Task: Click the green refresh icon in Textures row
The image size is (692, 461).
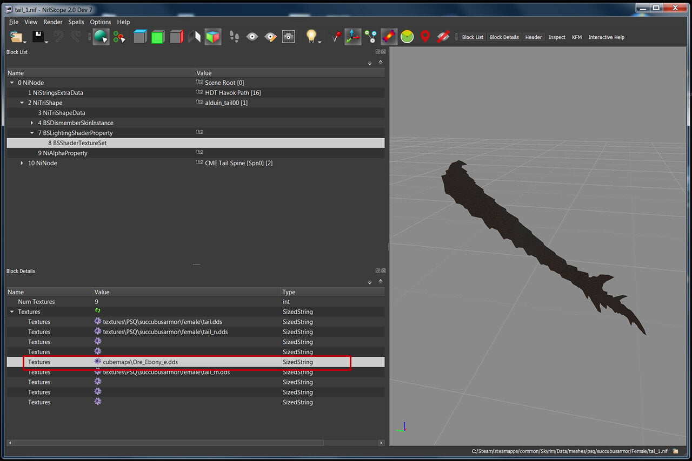Action: point(98,311)
